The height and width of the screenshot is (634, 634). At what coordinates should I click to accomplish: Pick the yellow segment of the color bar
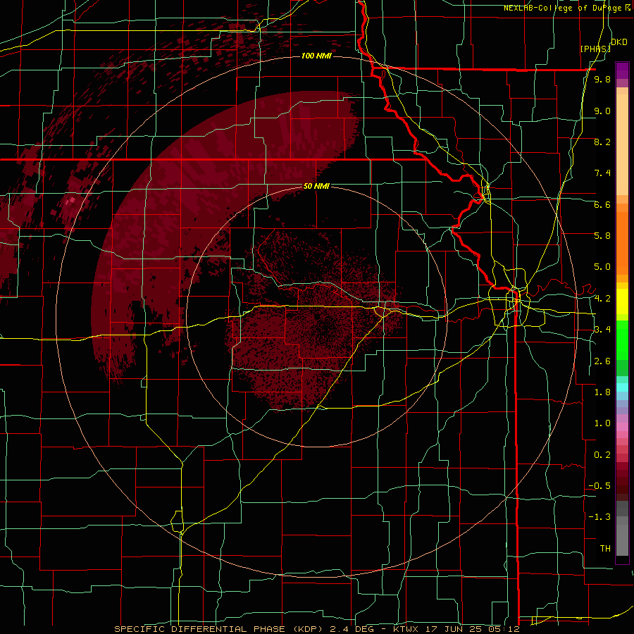(622, 302)
